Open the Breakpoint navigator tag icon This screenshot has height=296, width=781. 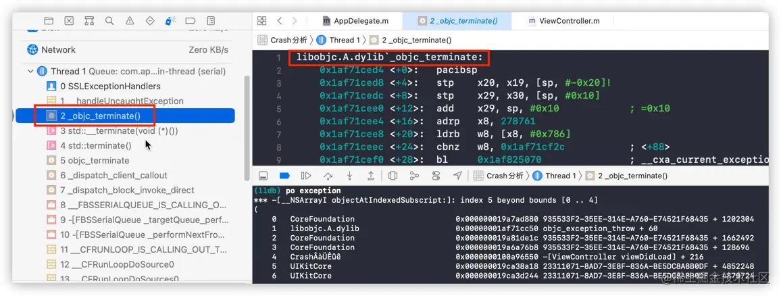pos(191,20)
